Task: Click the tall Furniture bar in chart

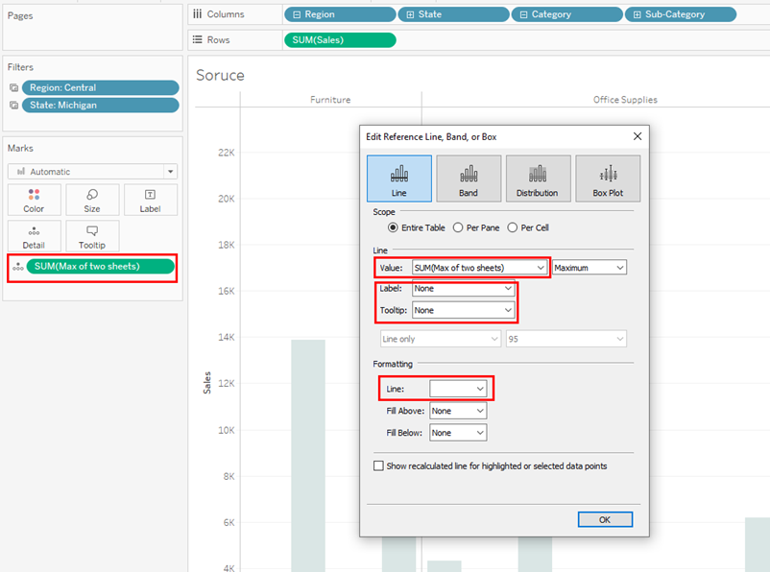Action: pyautogui.click(x=308, y=456)
